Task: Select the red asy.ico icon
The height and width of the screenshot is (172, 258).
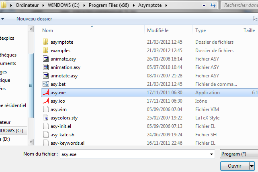Action: tap(46, 101)
